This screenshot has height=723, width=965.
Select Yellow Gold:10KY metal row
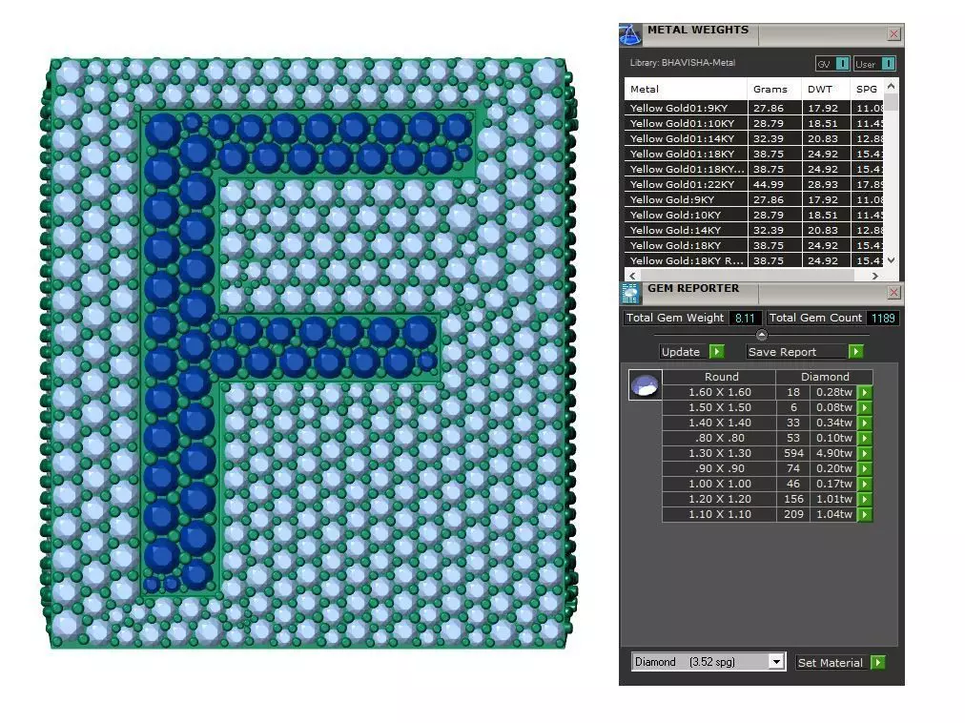point(754,215)
